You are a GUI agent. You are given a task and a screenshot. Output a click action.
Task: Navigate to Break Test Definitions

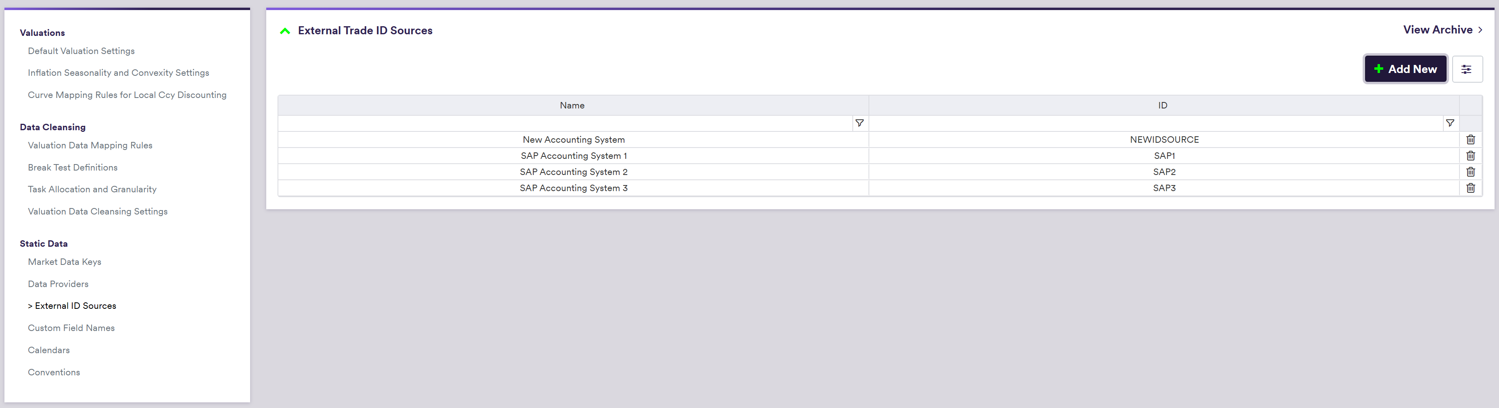pyautogui.click(x=73, y=167)
